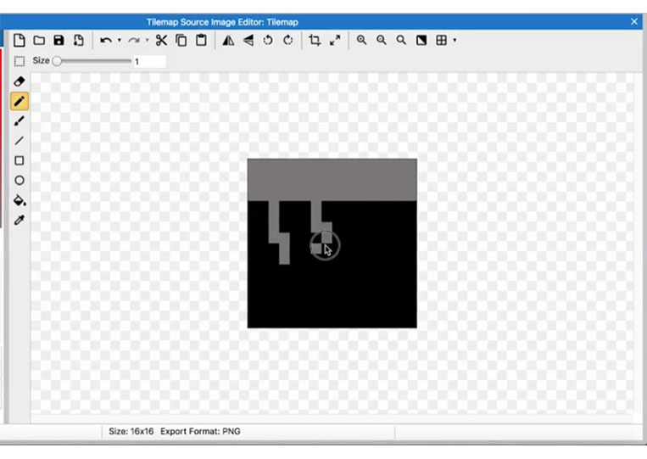Select the Ellipse shape tool
647x459 pixels.
(x=20, y=181)
